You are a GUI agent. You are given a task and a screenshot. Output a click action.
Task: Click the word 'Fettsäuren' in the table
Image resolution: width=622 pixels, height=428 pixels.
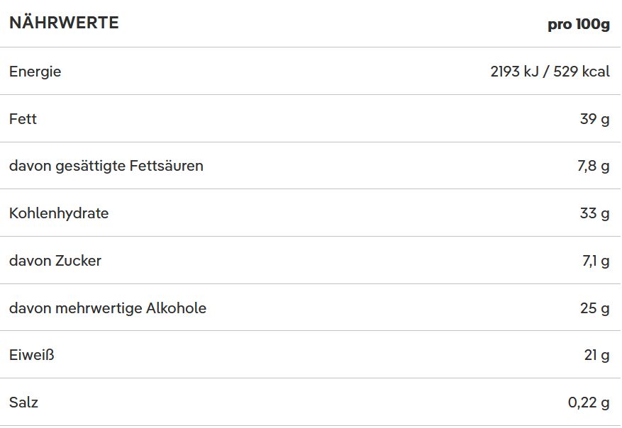167,166
